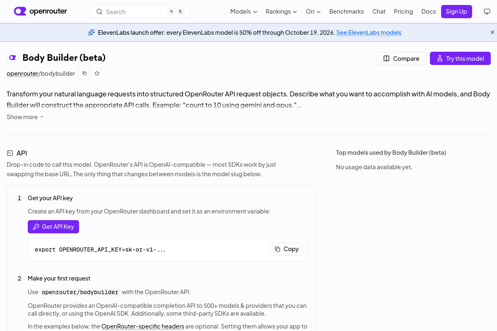Open the Pricing menu item
The image size is (497, 331).
(x=403, y=12)
